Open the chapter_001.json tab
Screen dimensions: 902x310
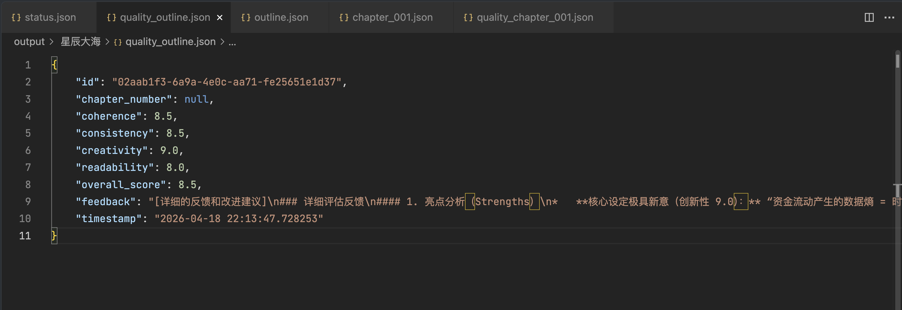pos(392,18)
